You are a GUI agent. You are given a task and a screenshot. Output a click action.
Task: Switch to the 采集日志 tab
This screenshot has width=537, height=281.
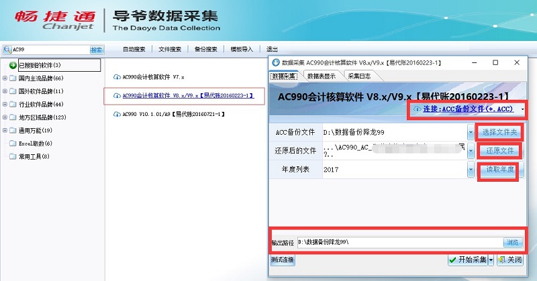coord(359,76)
